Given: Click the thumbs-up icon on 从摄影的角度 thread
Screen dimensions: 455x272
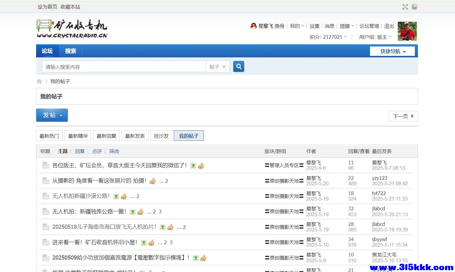Looking at the screenshot, I should pos(152,181).
